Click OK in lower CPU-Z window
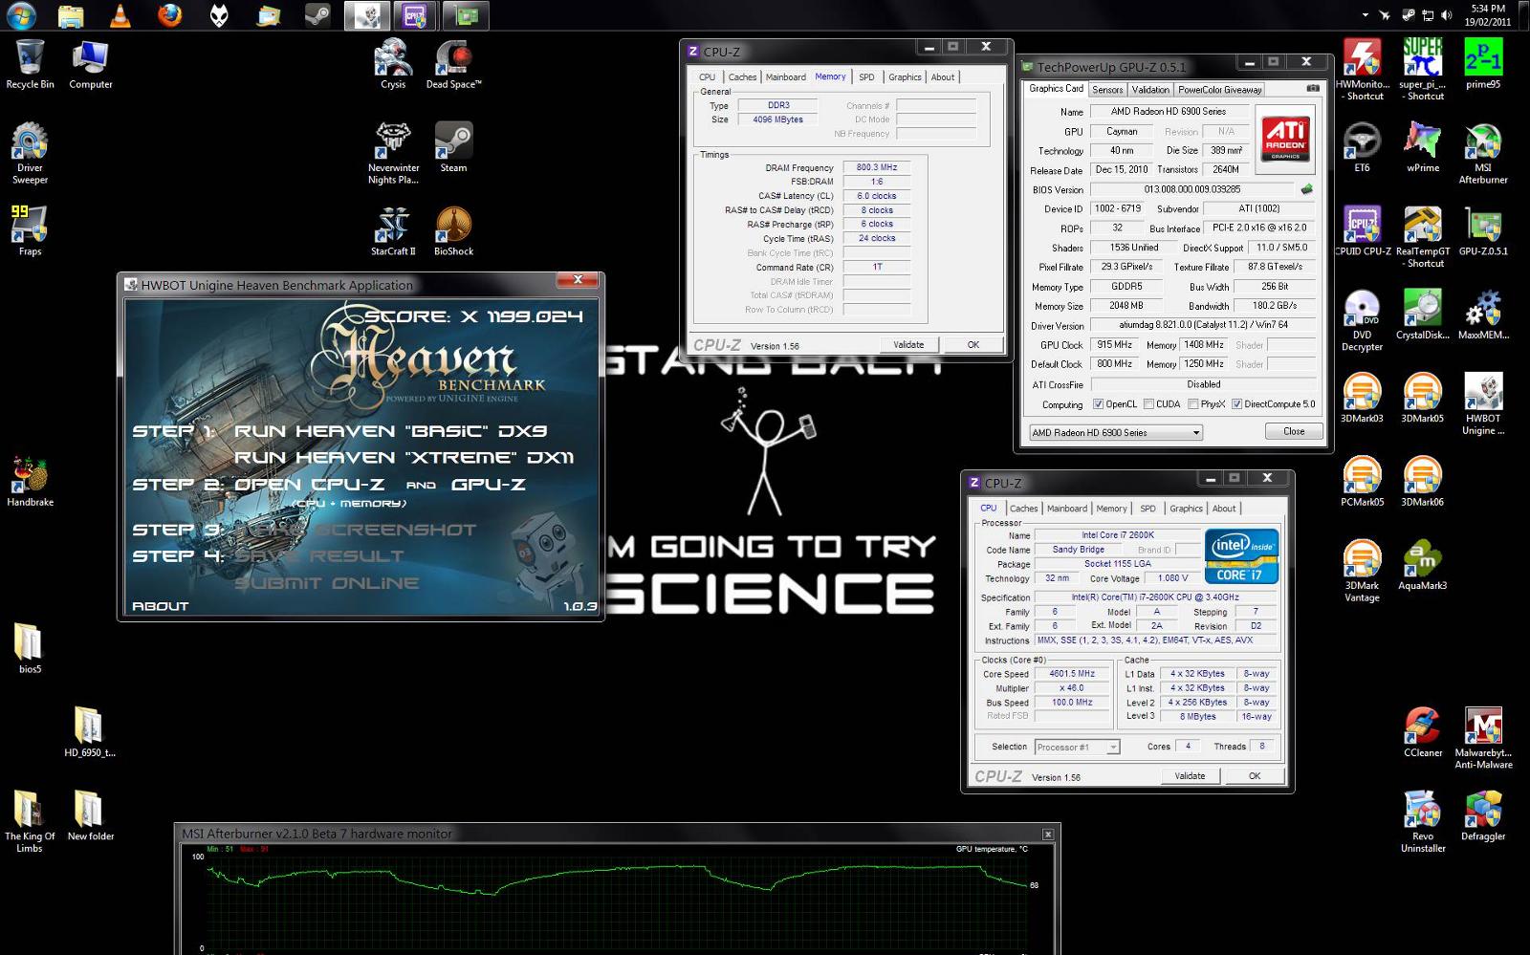The height and width of the screenshot is (955, 1530). click(x=1255, y=776)
